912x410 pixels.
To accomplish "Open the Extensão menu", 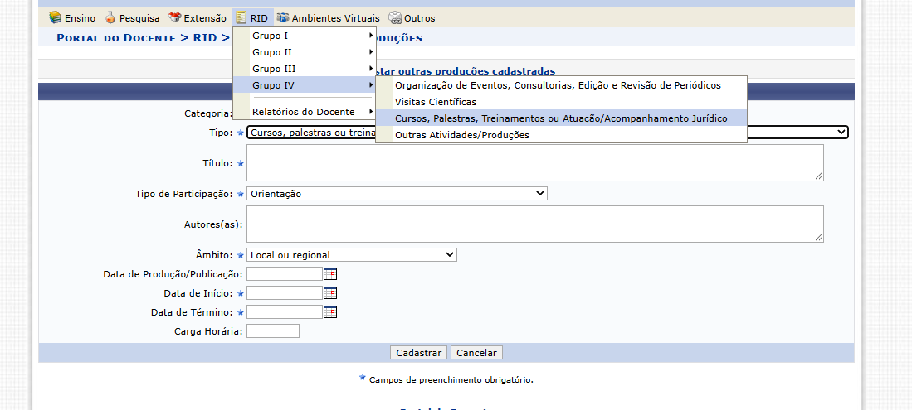I will 198,17.
